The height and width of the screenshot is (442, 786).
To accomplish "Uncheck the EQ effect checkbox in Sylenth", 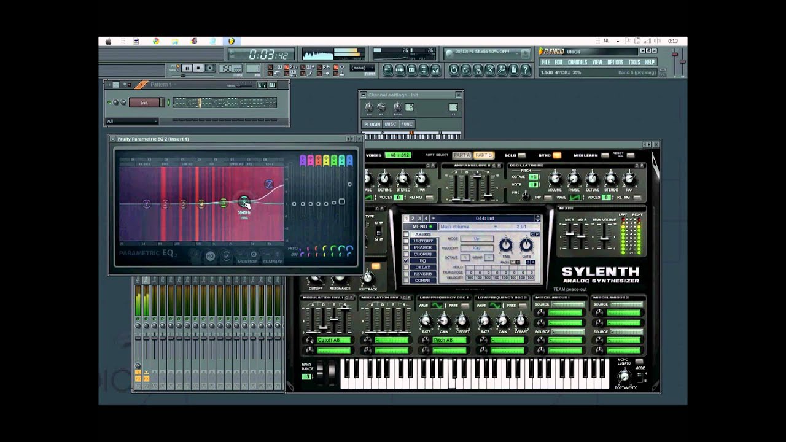I will click(406, 260).
